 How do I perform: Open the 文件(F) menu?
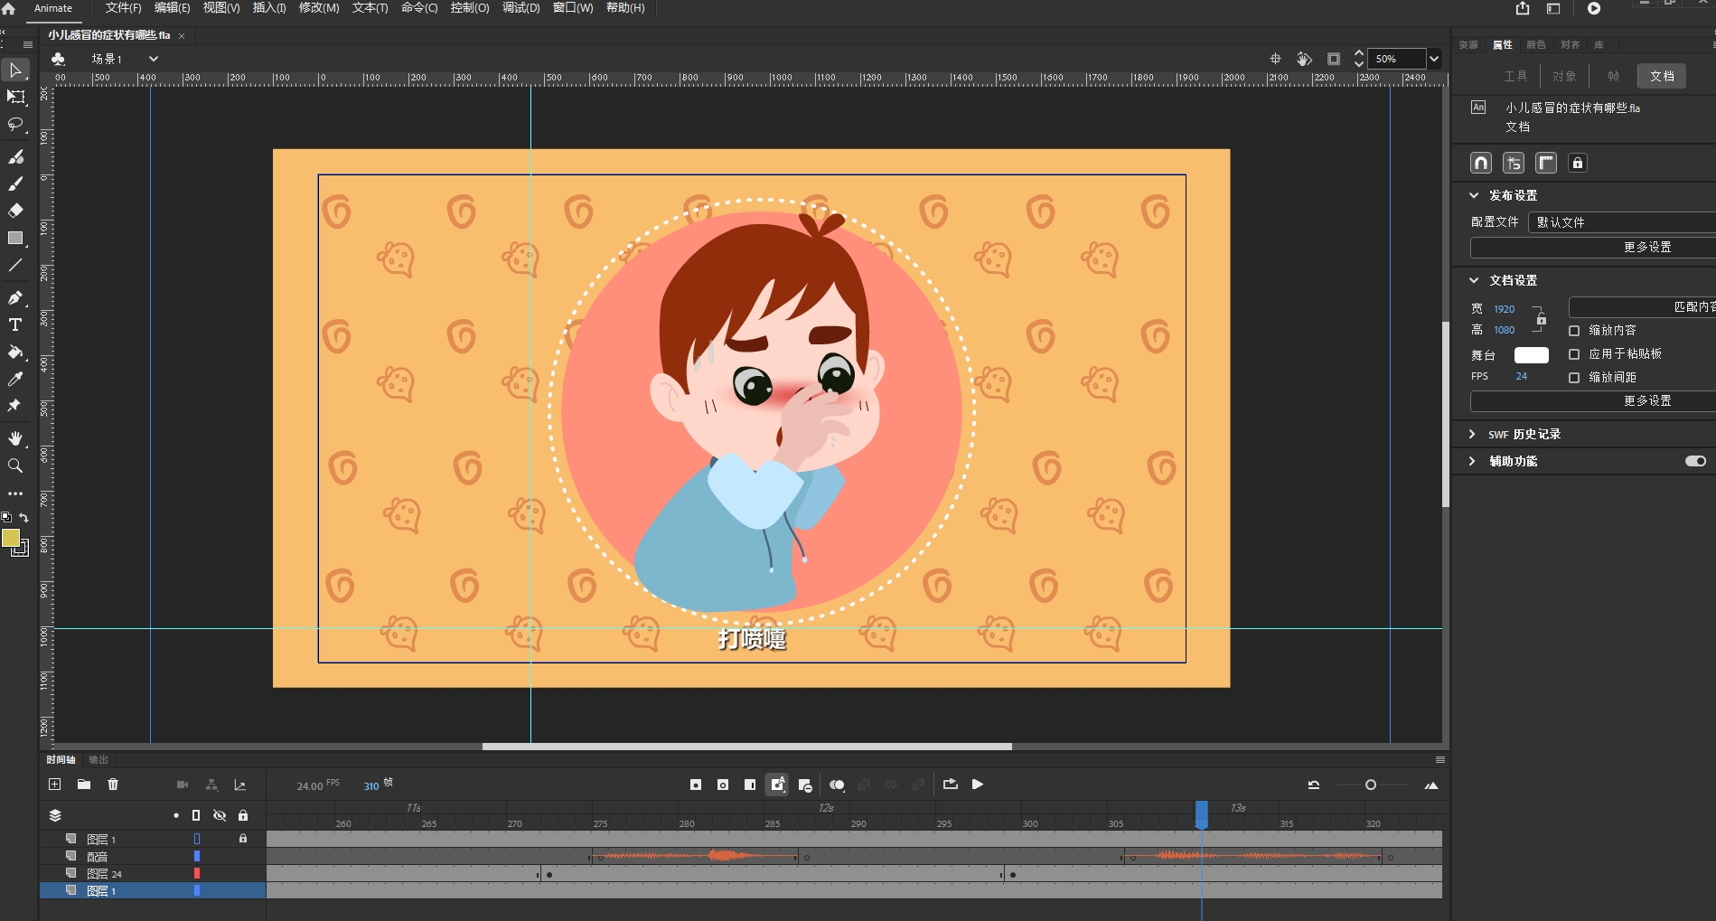point(124,8)
